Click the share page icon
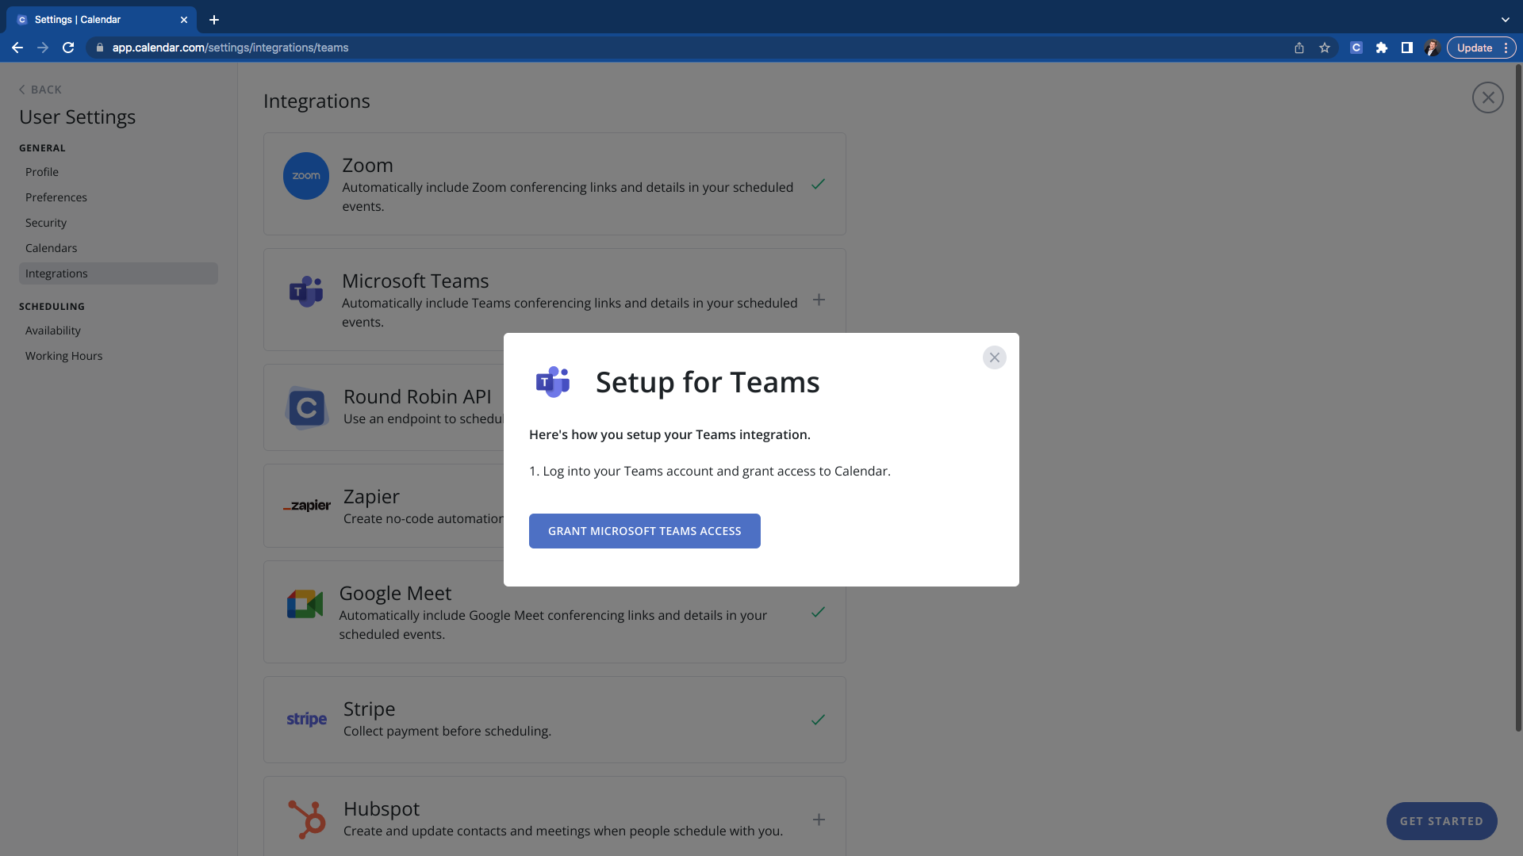The width and height of the screenshot is (1523, 856). pos(1299,48)
